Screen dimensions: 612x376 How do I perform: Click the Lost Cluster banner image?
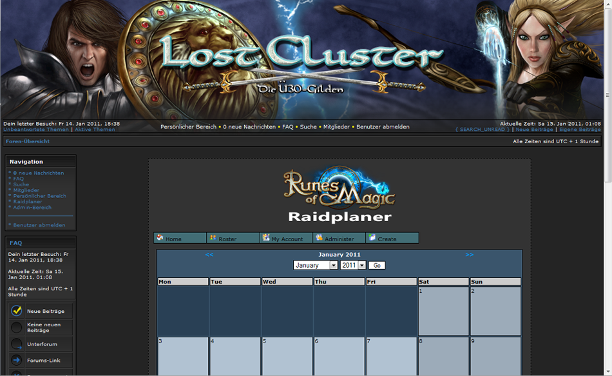pos(302,59)
